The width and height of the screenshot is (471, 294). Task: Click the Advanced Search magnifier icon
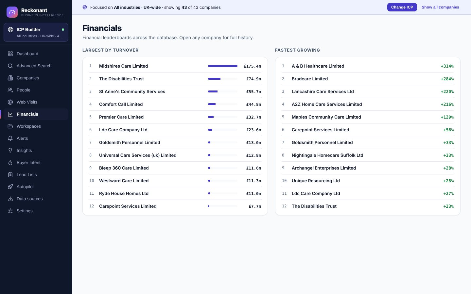click(x=10, y=66)
